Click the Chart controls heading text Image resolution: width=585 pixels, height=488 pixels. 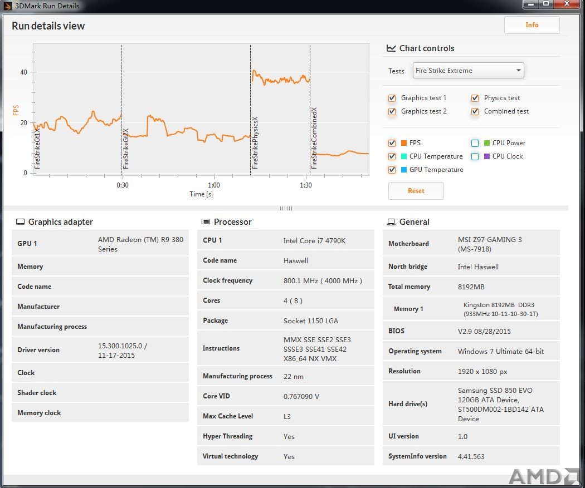427,48
